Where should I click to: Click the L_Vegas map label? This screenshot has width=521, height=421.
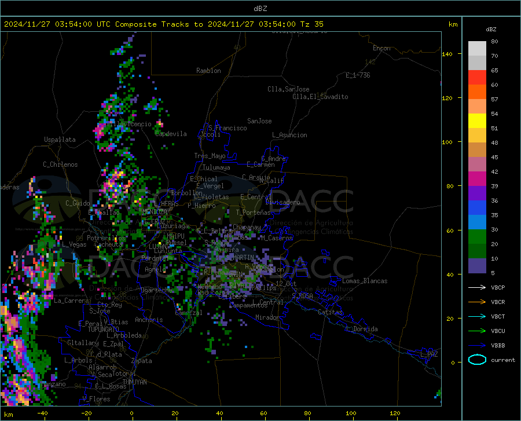(x=74, y=244)
